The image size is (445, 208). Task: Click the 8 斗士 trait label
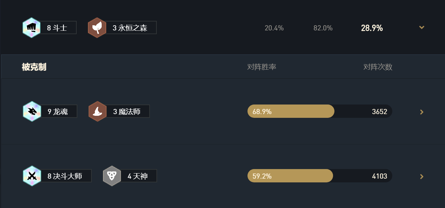pyautogui.click(x=58, y=28)
